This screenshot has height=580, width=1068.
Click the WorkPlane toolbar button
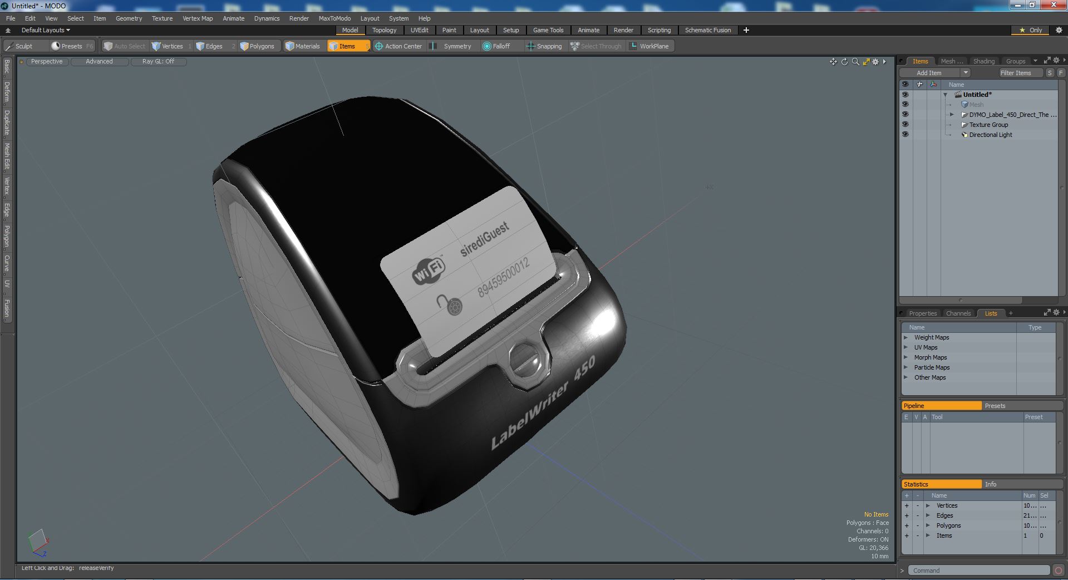point(650,46)
